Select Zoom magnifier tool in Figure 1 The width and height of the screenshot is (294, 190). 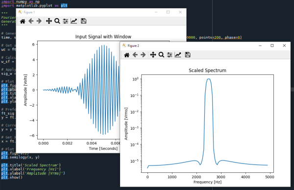[x=57, y=21]
